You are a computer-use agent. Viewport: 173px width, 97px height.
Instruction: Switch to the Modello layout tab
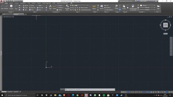(4, 92)
